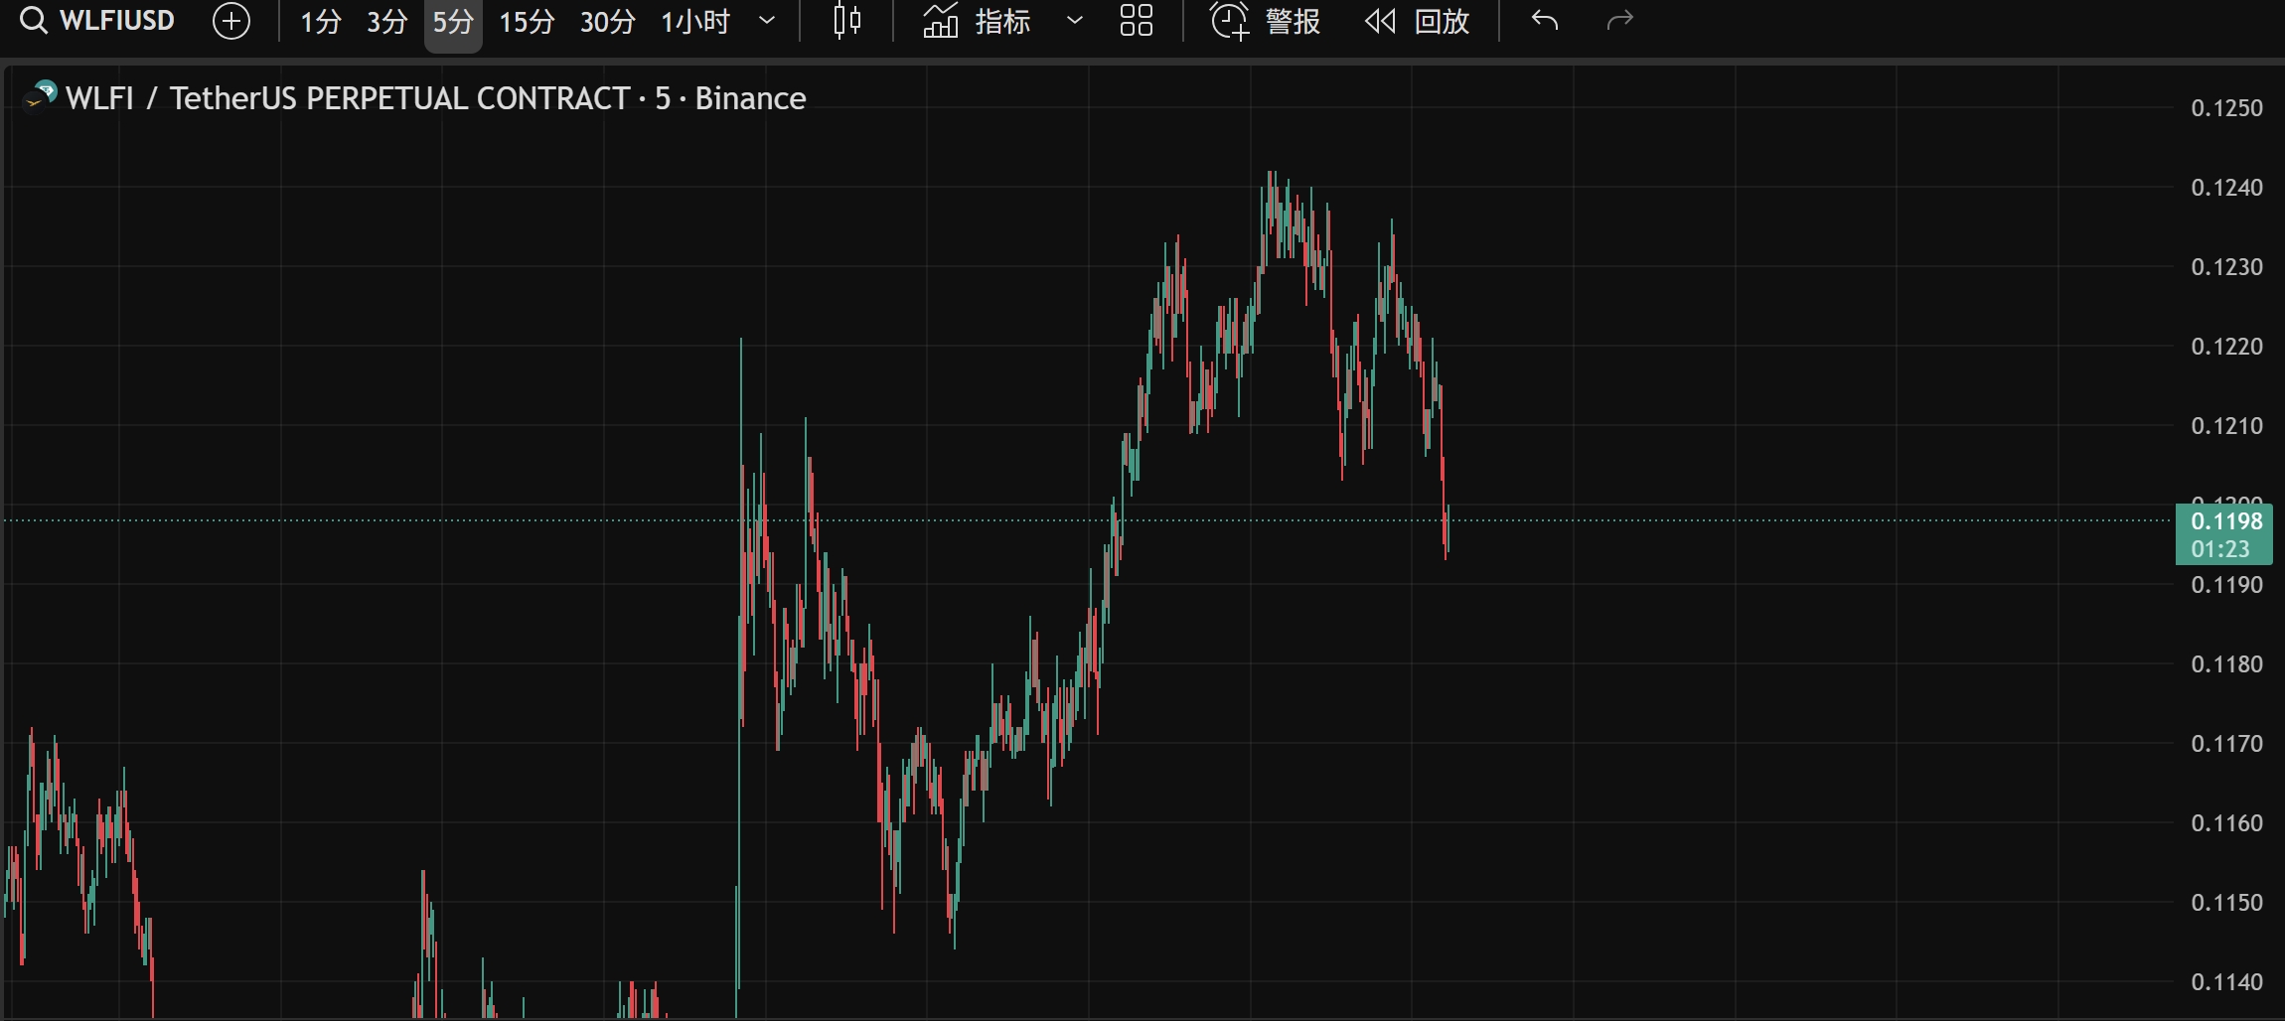Click the WLFI coin logo in legend
The image size is (2285, 1021).
(x=40, y=97)
